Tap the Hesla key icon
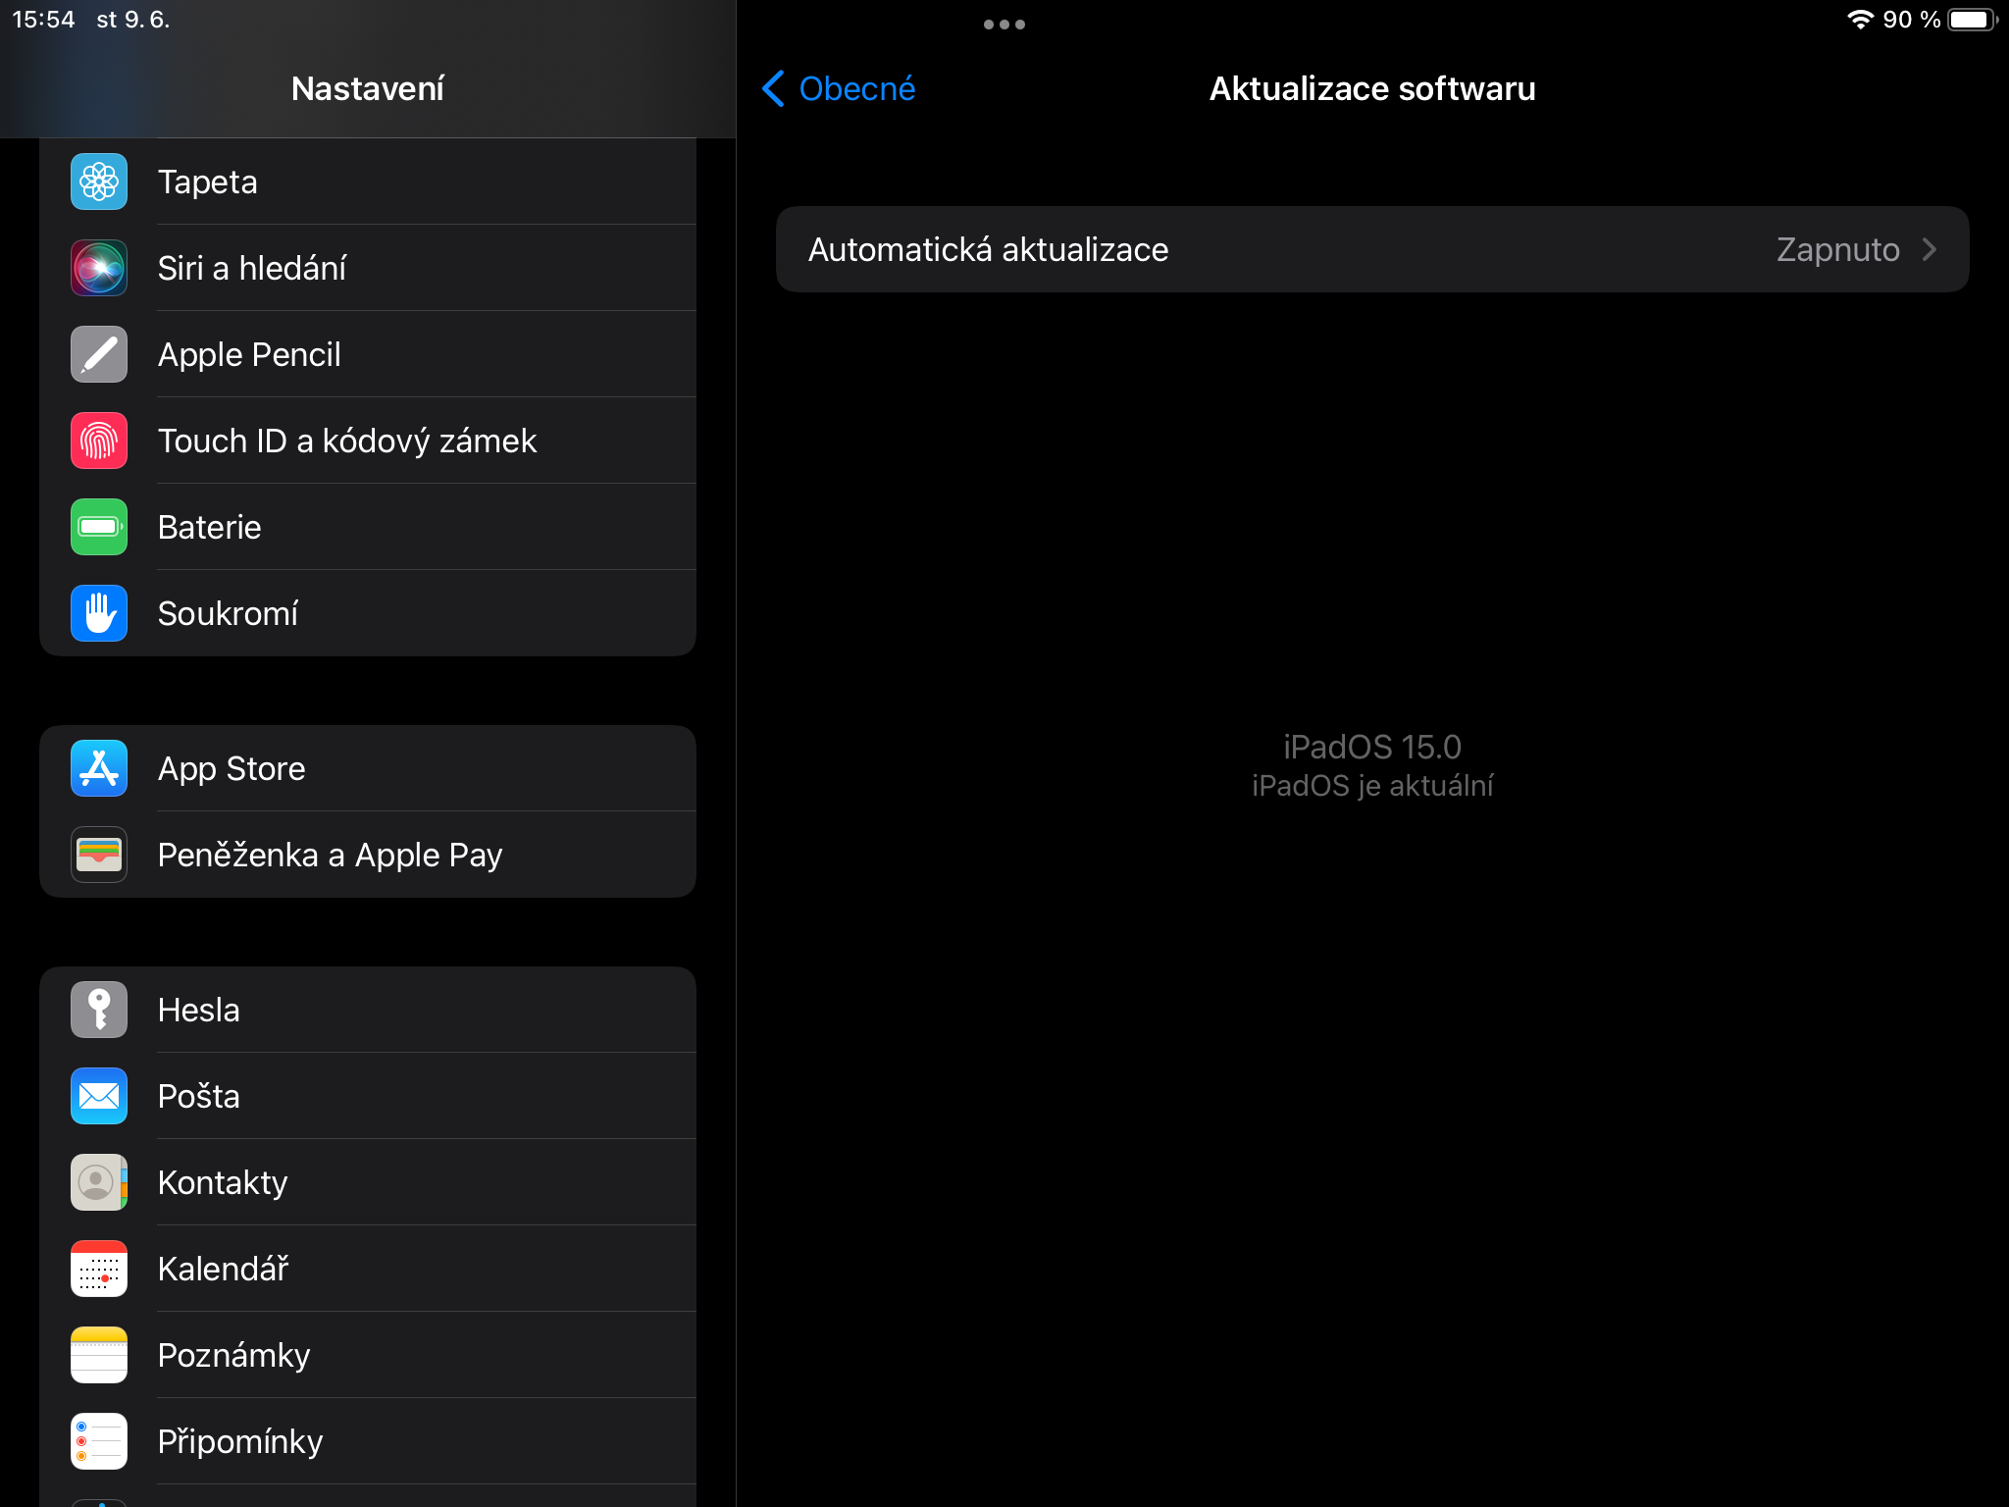The width and height of the screenshot is (2009, 1507). point(99,1010)
